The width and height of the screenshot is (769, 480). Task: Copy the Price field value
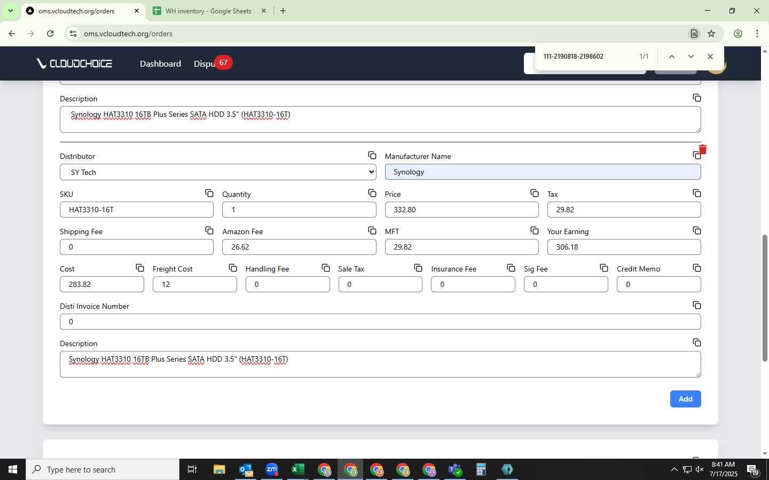[x=534, y=193]
